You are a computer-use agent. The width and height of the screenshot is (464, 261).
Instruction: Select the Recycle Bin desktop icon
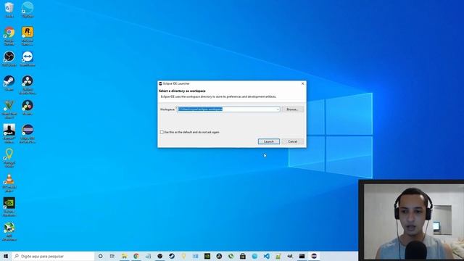(9, 9)
